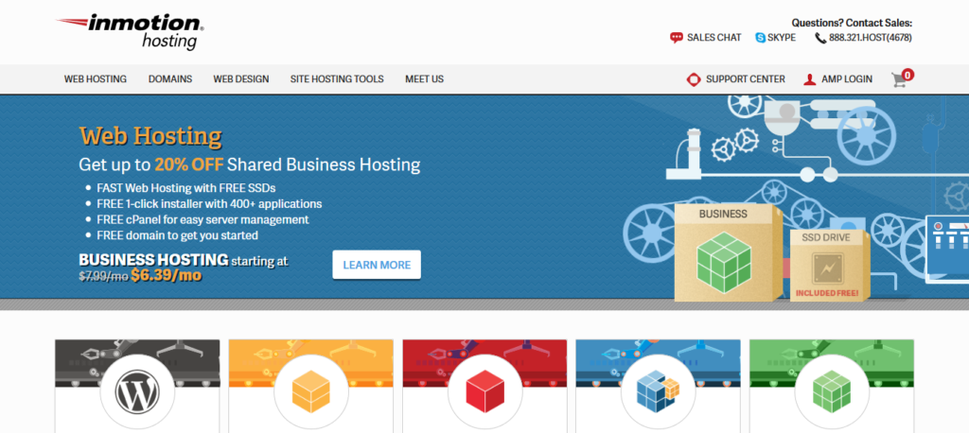
Task: Click the green hosting card banner
Action: 832,363
